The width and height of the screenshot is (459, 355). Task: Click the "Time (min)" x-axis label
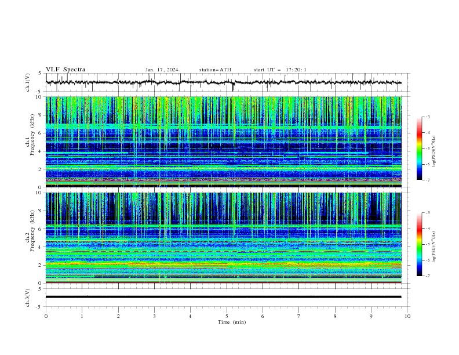coord(232,322)
